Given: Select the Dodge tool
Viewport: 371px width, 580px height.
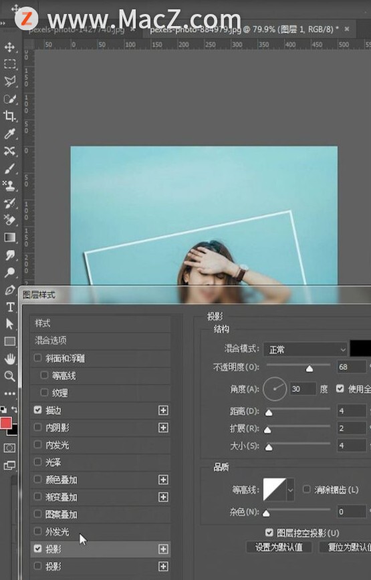Looking at the screenshot, I should pyautogui.click(x=9, y=272).
